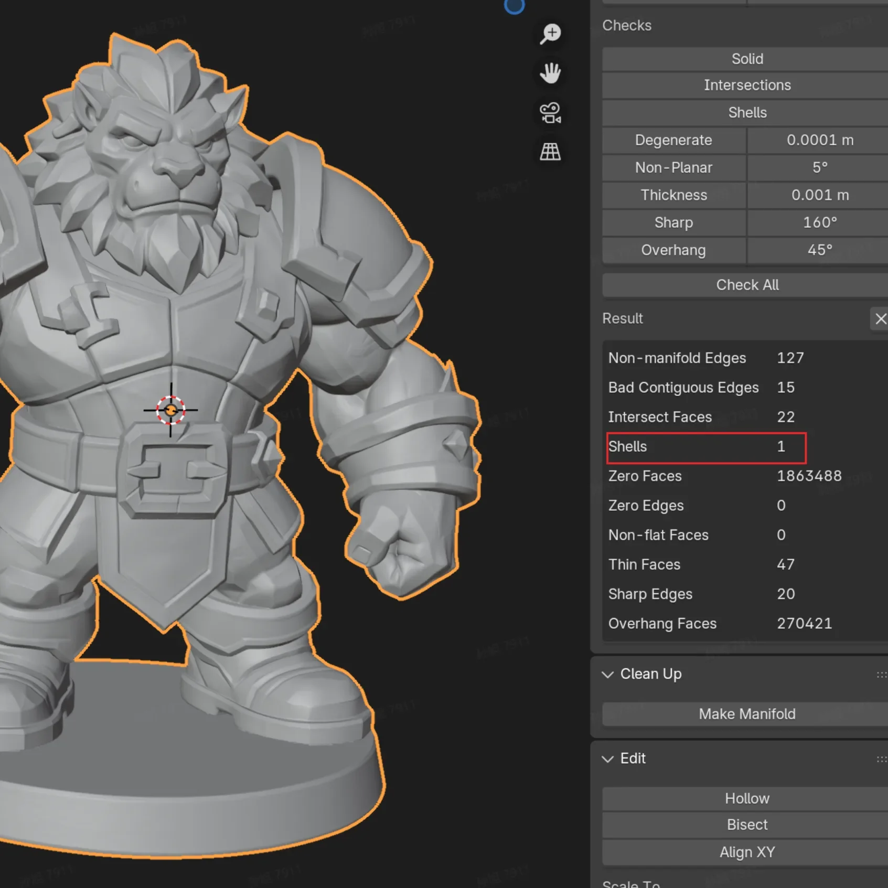Edit Thickness value 0.001 m field
888x888 pixels.
tap(818, 195)
